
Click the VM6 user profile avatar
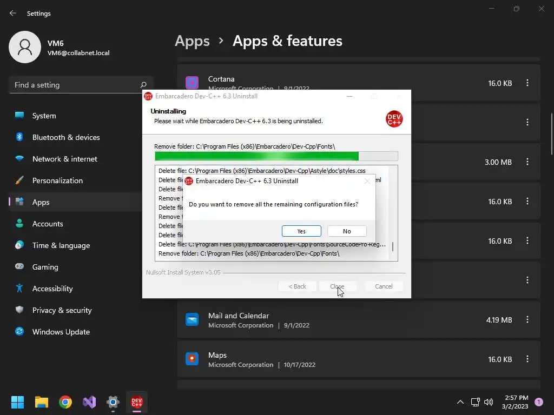pos(25,47)
